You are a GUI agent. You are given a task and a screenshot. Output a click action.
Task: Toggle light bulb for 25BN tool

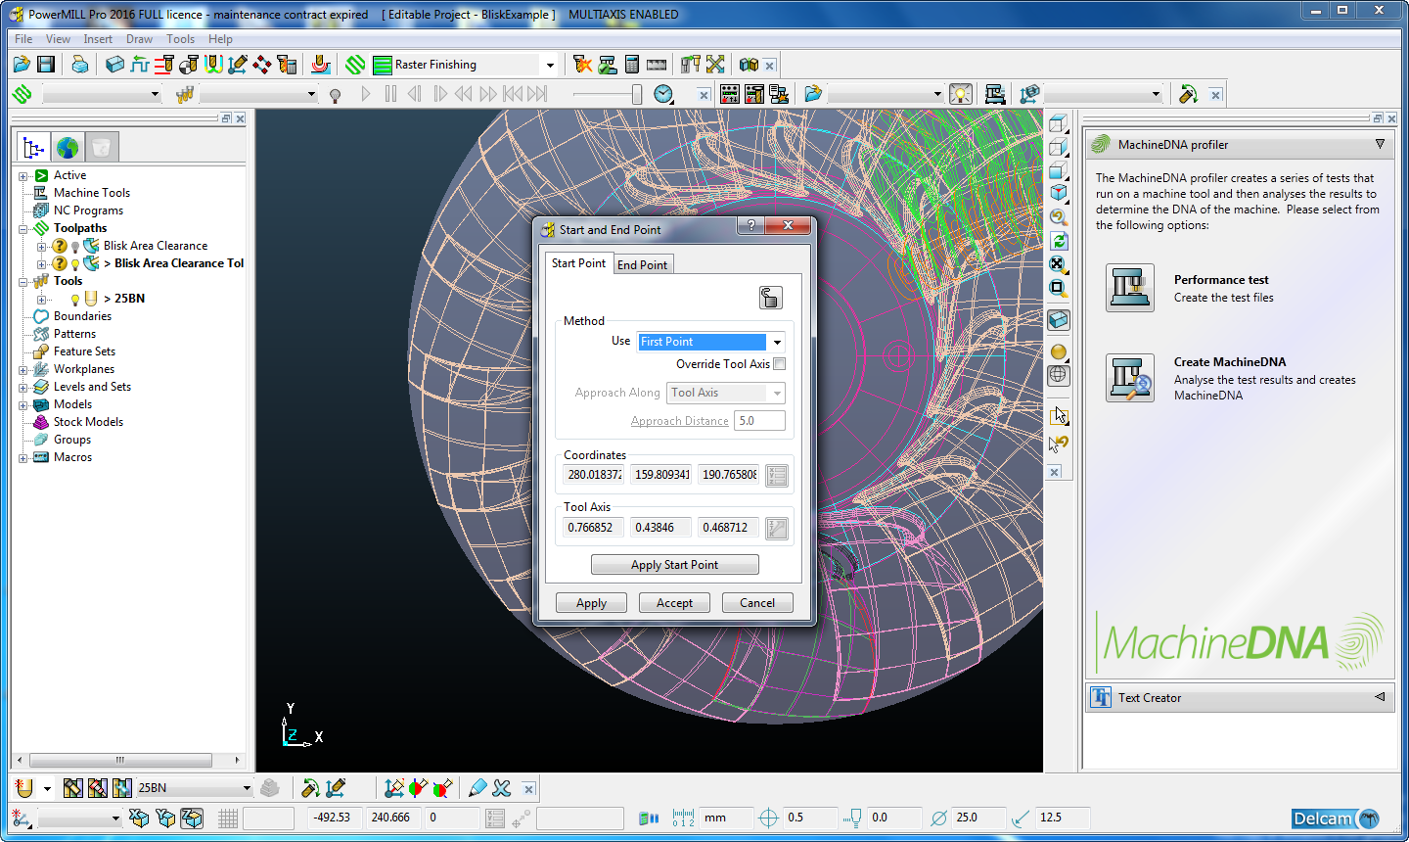pos(75,299)
